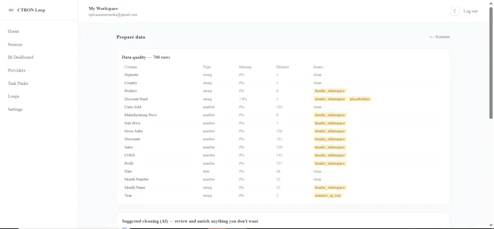
Task: Click the Sale Price row name
Action: pyautogui.click(x=132, y=123)
